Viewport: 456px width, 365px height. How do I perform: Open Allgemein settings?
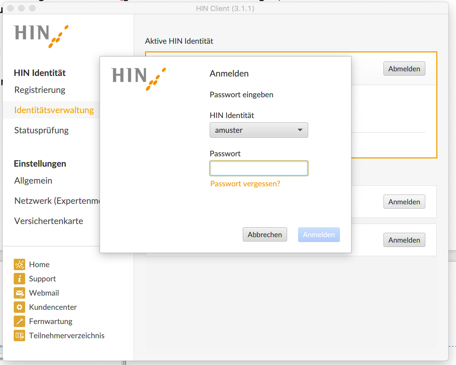33,181
